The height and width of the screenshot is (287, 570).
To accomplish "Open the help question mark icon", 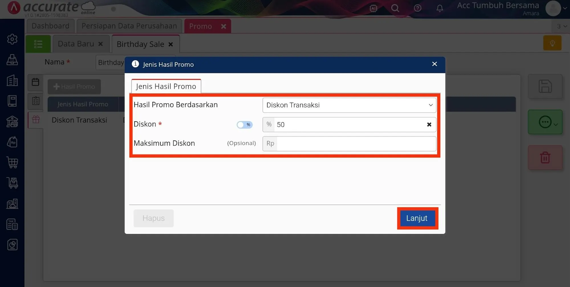I will click(417, 8).
